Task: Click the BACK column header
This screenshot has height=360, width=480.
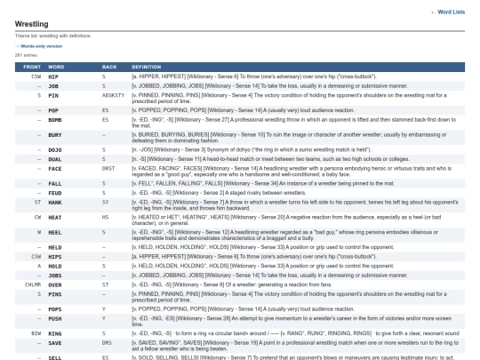Action: point(109,67)
